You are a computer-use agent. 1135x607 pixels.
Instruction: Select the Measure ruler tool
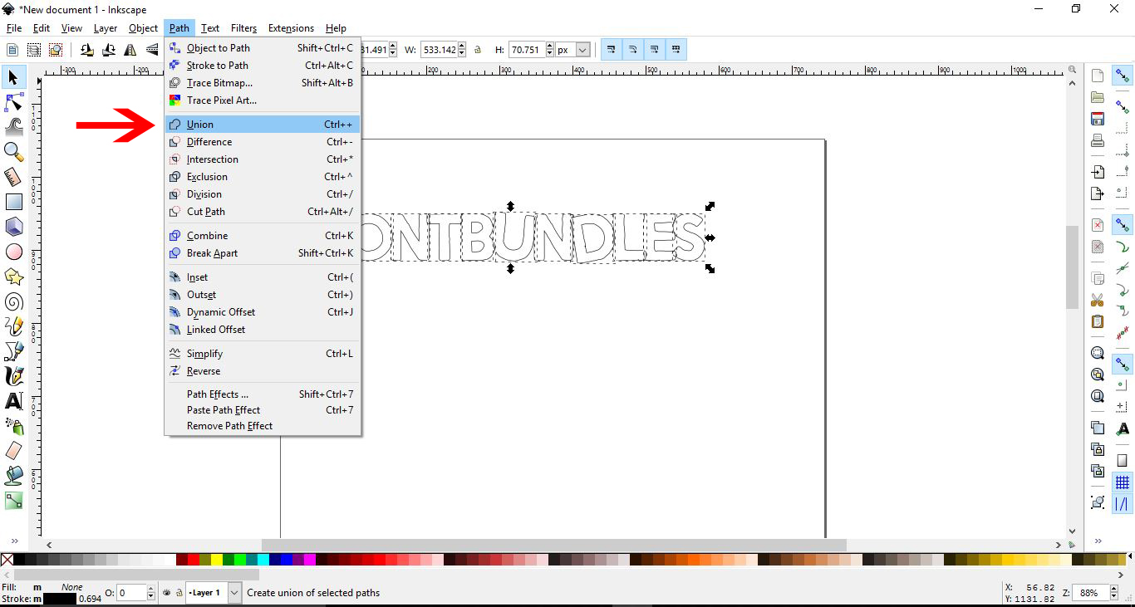pos(13,177)
